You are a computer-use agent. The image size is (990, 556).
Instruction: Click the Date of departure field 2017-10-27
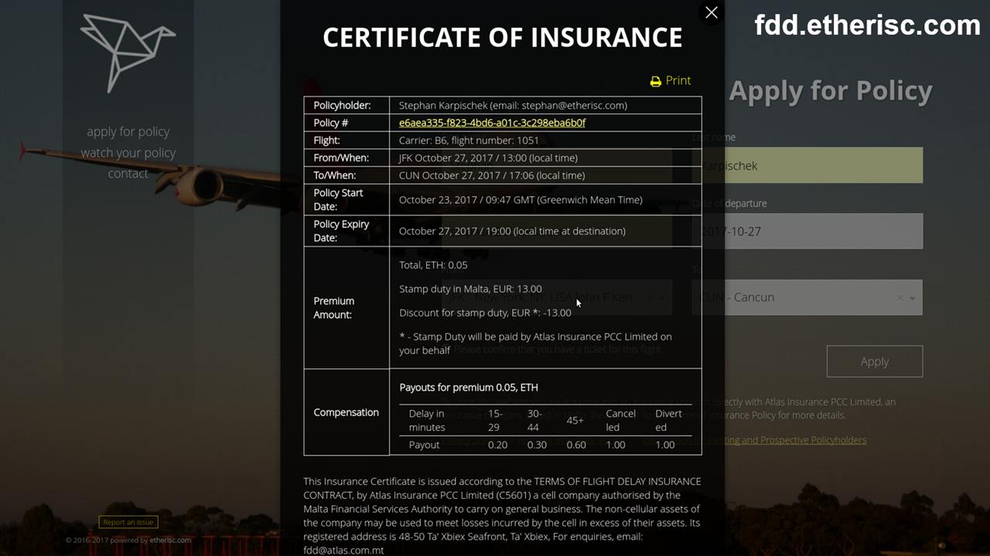coord(807,231)
